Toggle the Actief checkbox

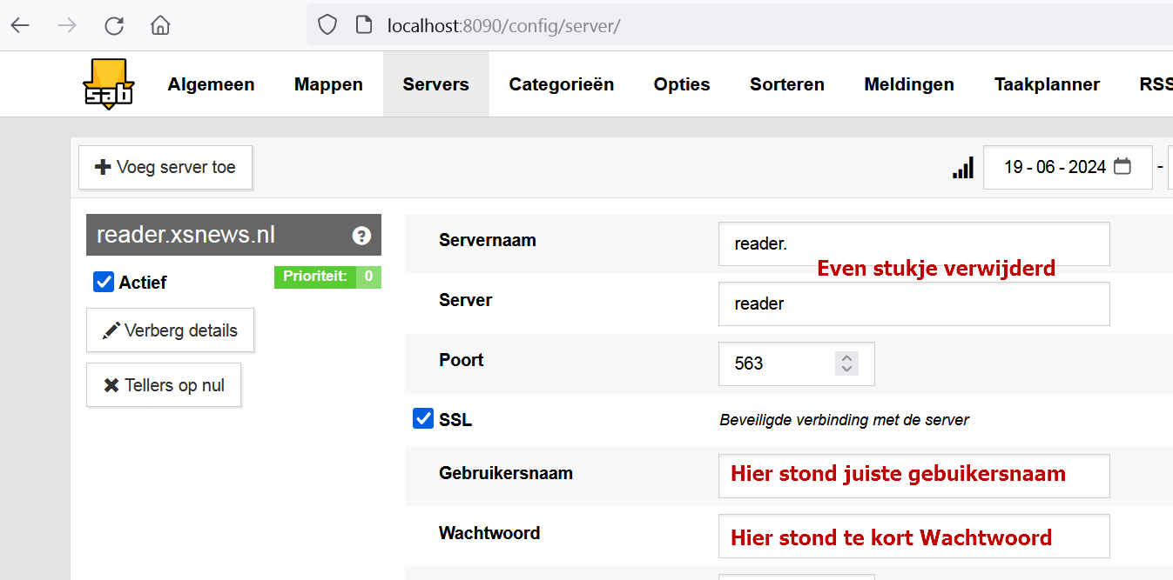[x=104, y=282]
